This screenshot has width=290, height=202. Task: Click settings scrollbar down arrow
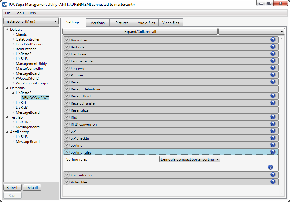point(281,193)
